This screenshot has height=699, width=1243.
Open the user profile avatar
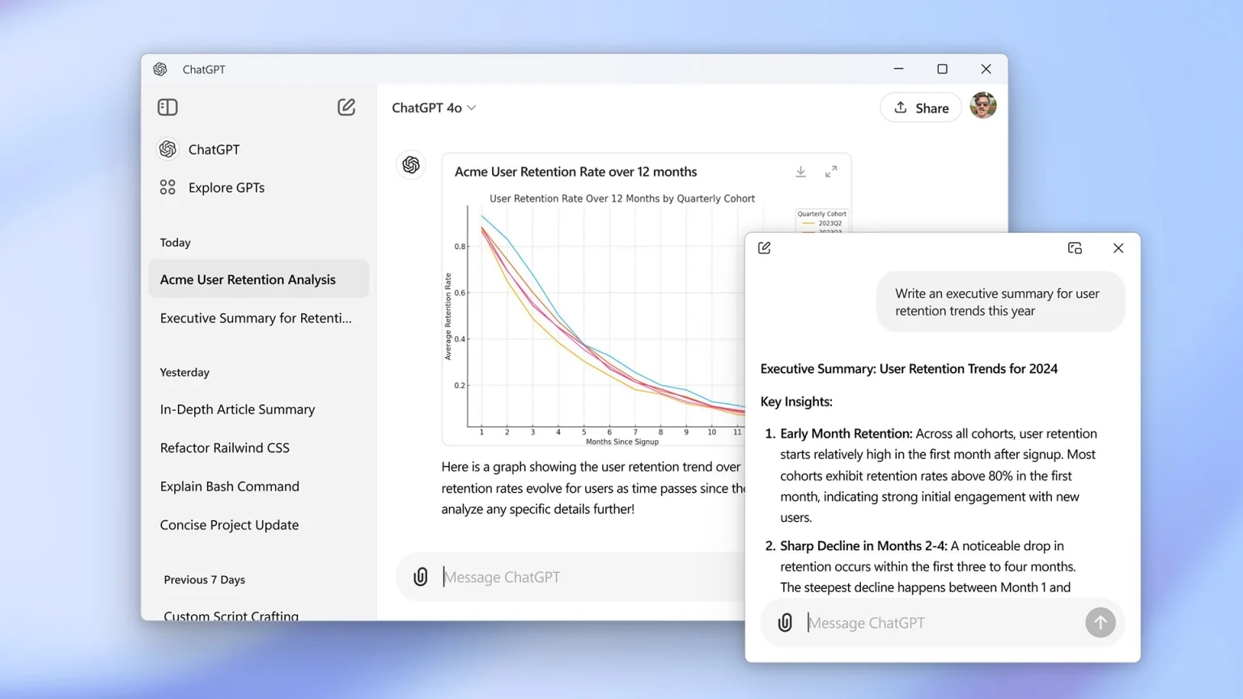tap(983, 106)
